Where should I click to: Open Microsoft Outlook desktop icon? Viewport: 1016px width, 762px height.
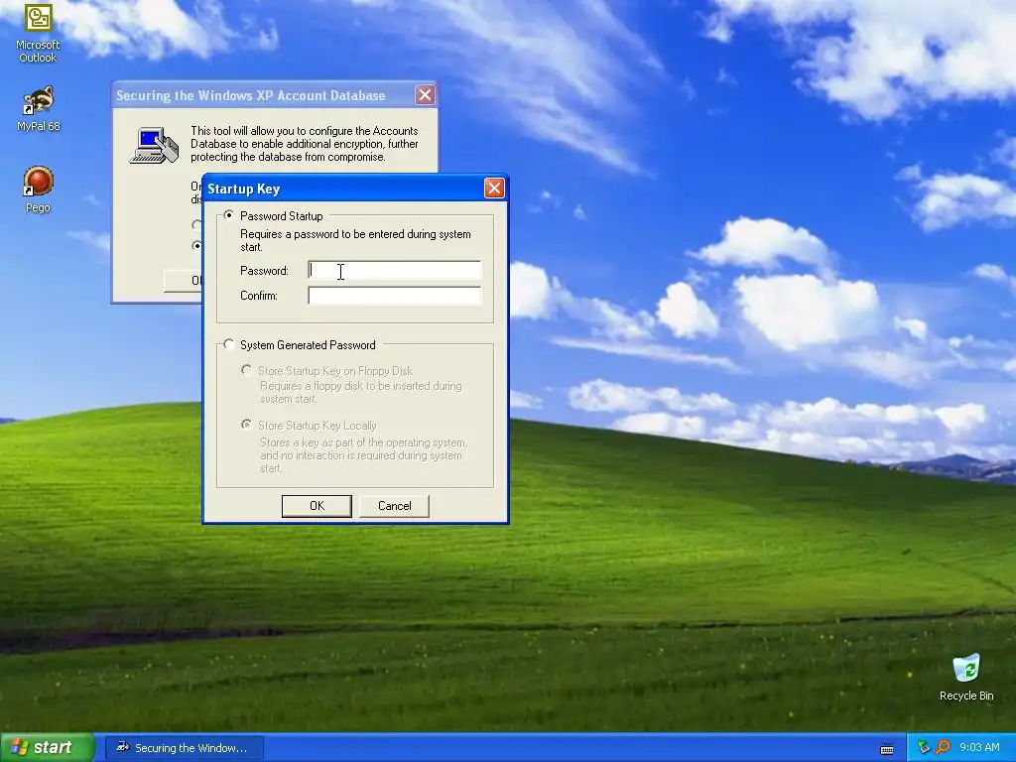click(x=38, y=33)
